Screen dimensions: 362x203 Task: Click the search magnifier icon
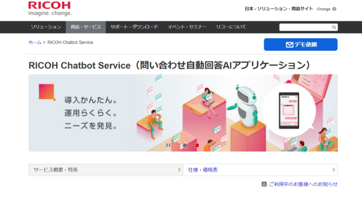[334, 27]
